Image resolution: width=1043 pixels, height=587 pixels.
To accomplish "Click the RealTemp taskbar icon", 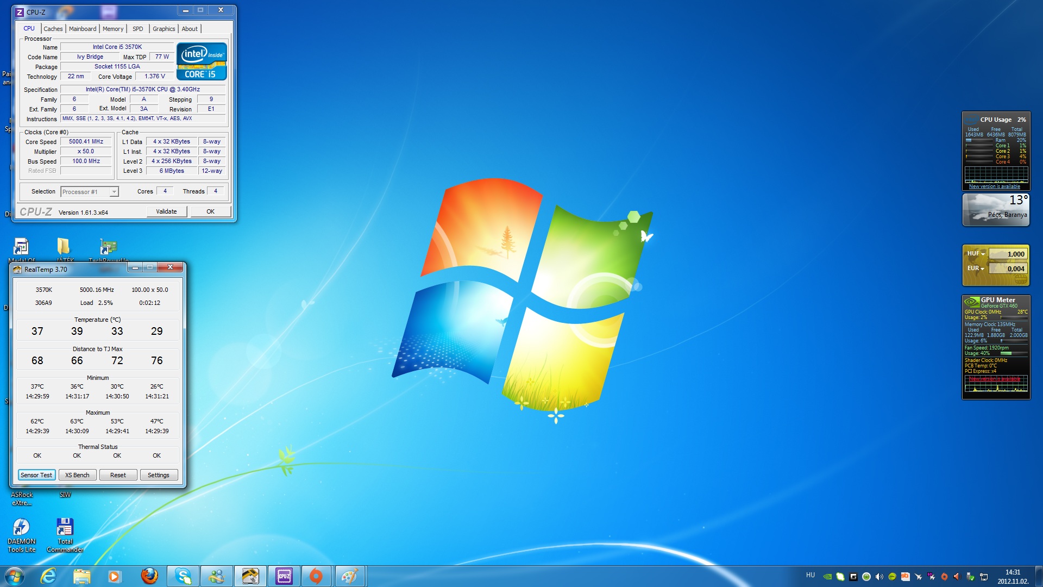I will (250, 576).
